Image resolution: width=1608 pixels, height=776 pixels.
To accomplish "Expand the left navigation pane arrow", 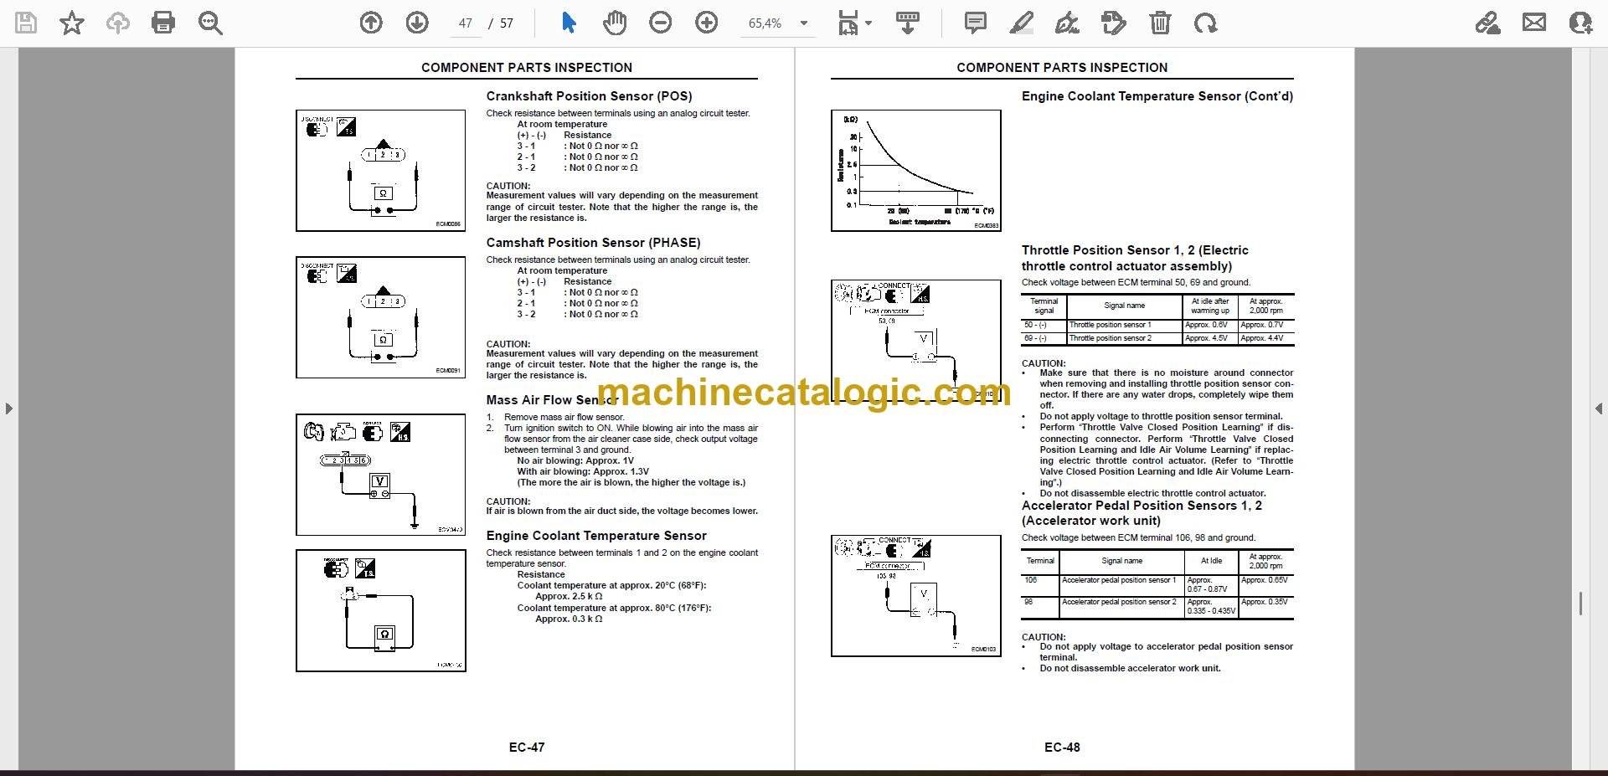I will tap(8, 409).
